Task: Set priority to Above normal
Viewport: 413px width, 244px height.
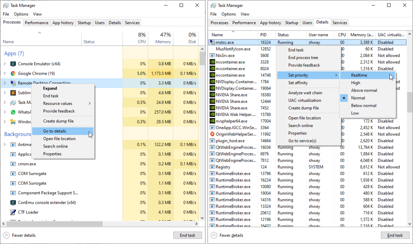Action: pyautogui.click(x=364, y=90)
